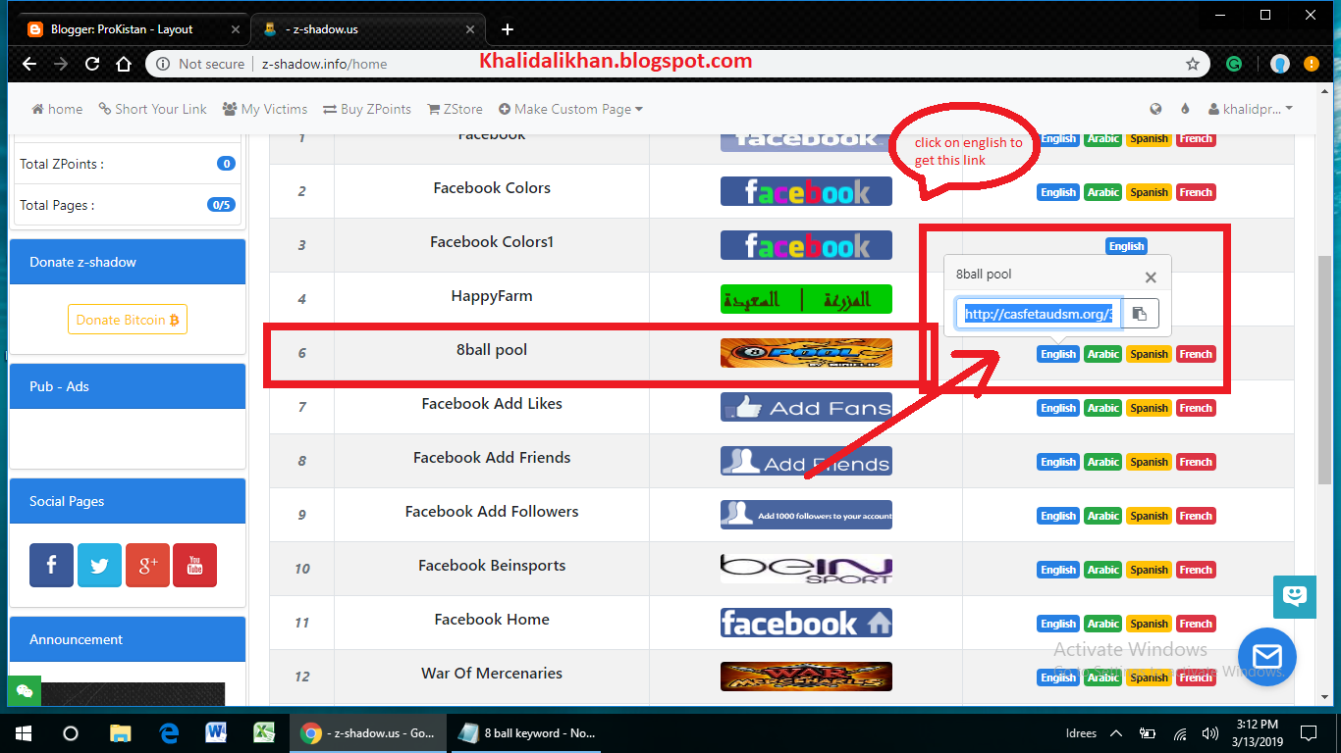This screenshot has width=1341, height=753.
Task: Open Cortana search circle in taskbar
Action: (x=70, y=732)
